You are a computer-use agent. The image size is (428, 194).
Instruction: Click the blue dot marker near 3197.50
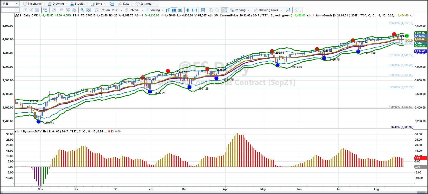38,121
